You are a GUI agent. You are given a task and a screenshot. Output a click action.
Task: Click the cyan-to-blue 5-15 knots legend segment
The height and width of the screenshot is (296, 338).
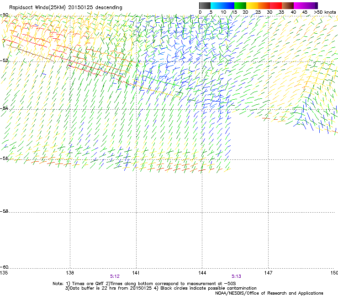[x=222, y=5]
